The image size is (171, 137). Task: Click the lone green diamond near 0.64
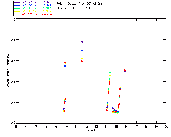83,56
